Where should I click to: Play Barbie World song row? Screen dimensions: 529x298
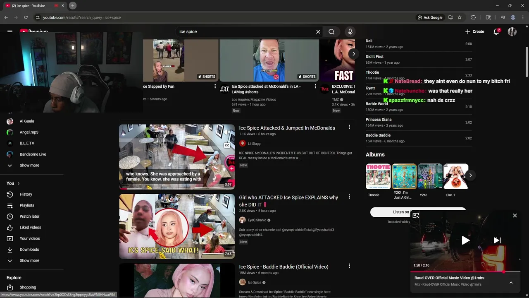(x=419, y=106)
